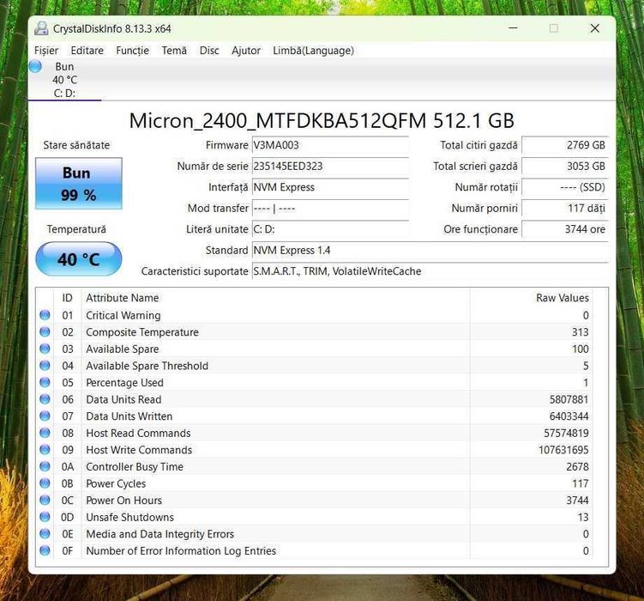Click raw value 57574819 for Host Read Commands
644x601 pixels.
coord(566,434)
